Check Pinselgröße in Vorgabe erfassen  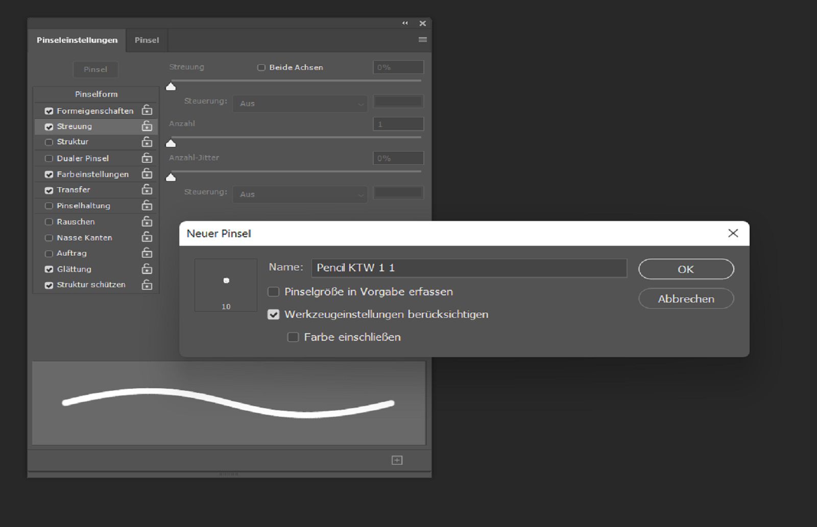pyautogui.click(x=274, y=292)
